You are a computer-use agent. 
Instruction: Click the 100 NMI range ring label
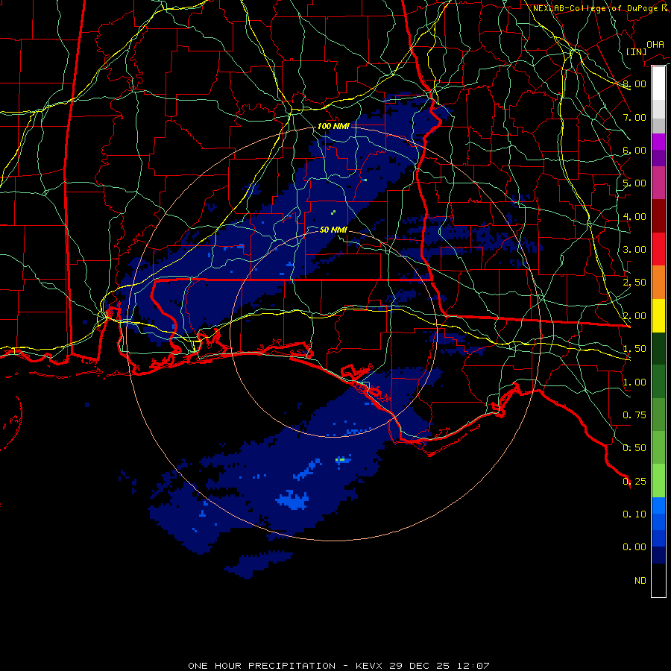pyautogui.click(x=333, y=126)
